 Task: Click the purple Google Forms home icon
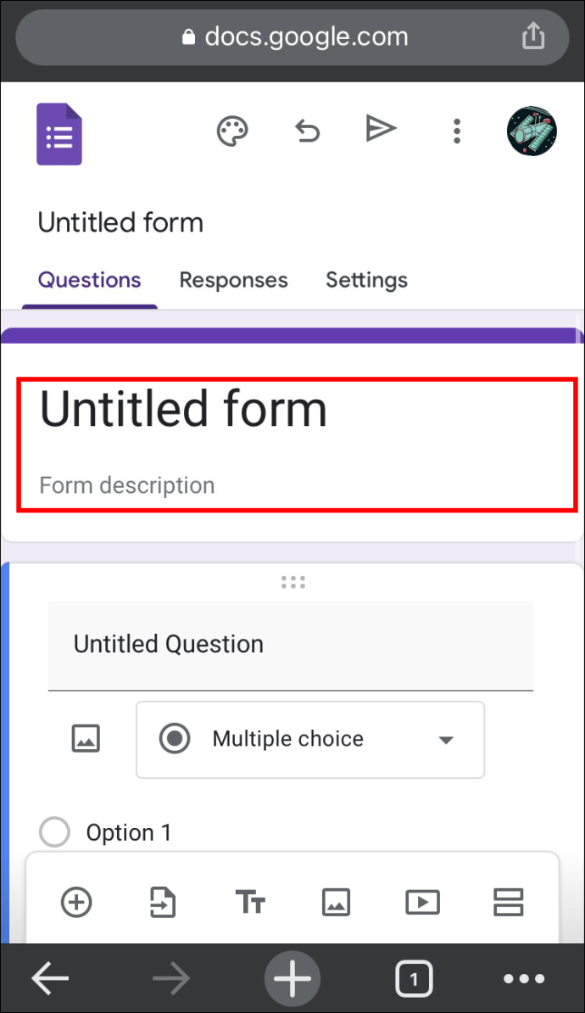coord(59,134)
